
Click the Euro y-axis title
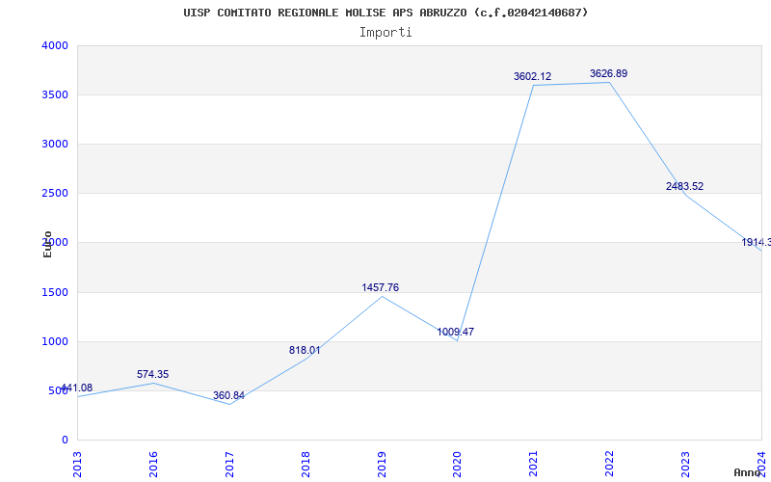[47, 244]
